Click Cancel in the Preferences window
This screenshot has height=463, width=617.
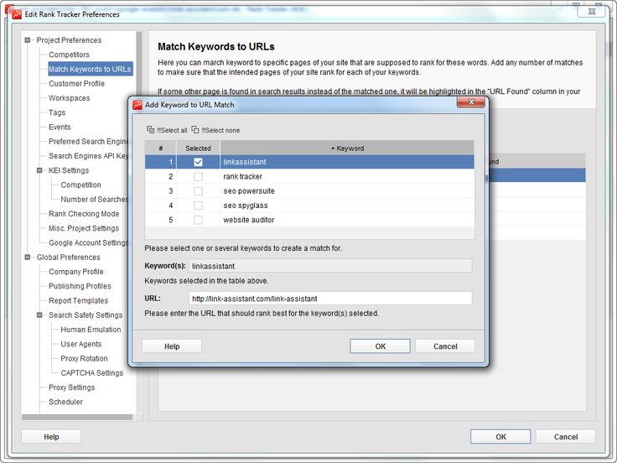click(x=566, y=437)
